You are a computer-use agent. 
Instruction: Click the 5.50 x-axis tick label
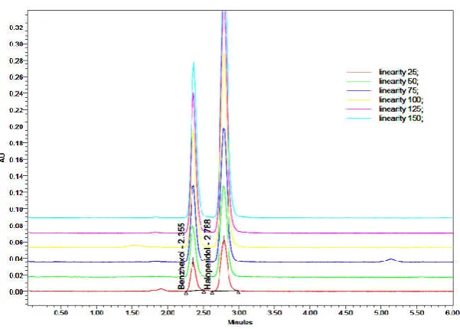pyautogui.click(x=416, y=313)
